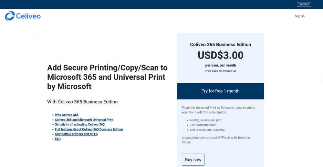Open Full features list of Business Edition link
Viewport: 323px width, 167px height.
point(89,129)
